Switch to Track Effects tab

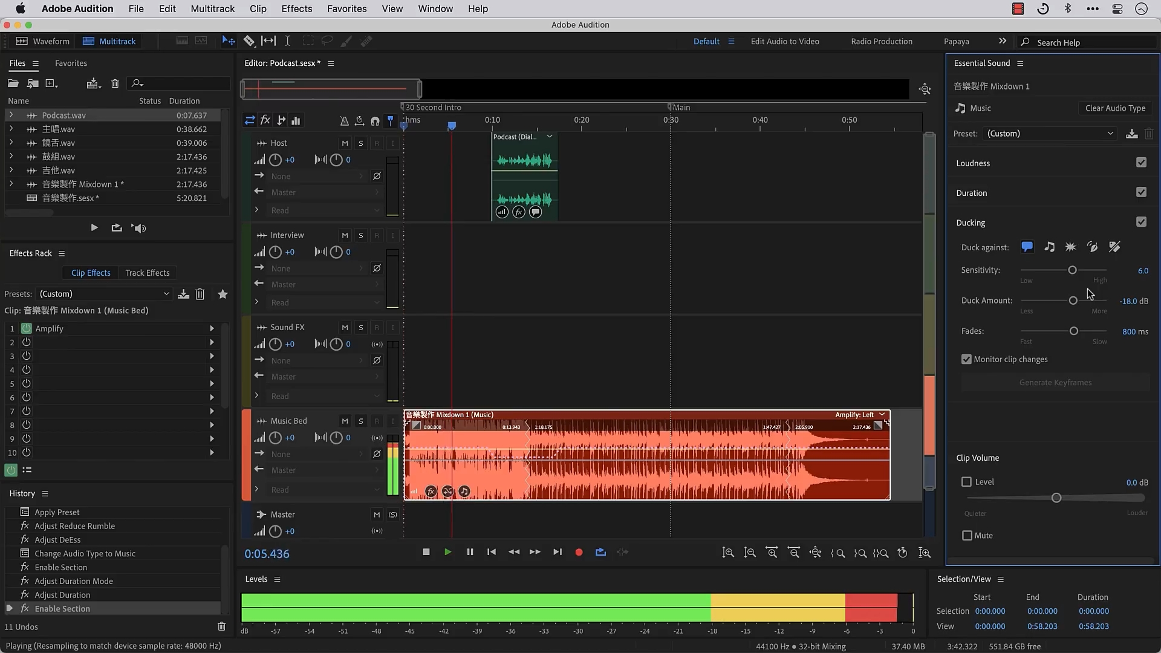pyautogui.click(x=147, y=273)
